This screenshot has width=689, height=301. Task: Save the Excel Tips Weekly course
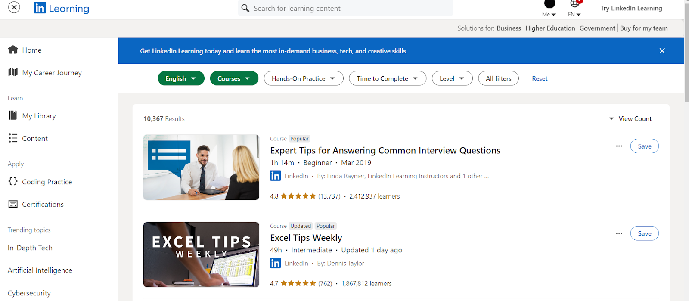click(645, 233)
